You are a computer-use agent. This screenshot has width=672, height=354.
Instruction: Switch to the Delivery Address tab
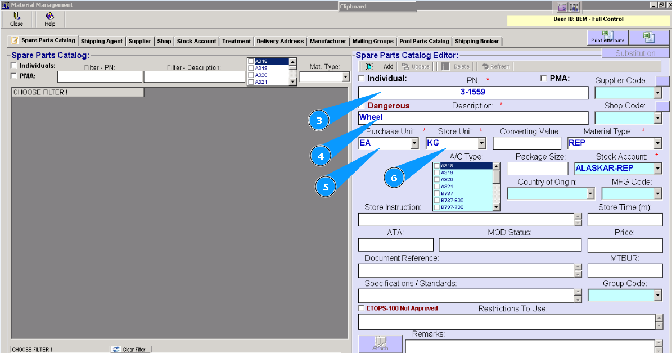[x=280, y=41]
